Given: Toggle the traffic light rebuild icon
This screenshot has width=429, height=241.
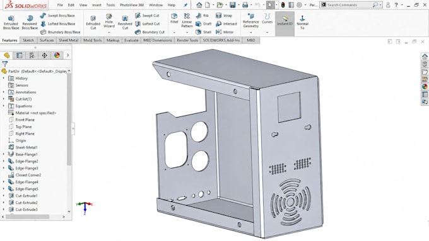Looking at the screenshot, I should point(283,5).
